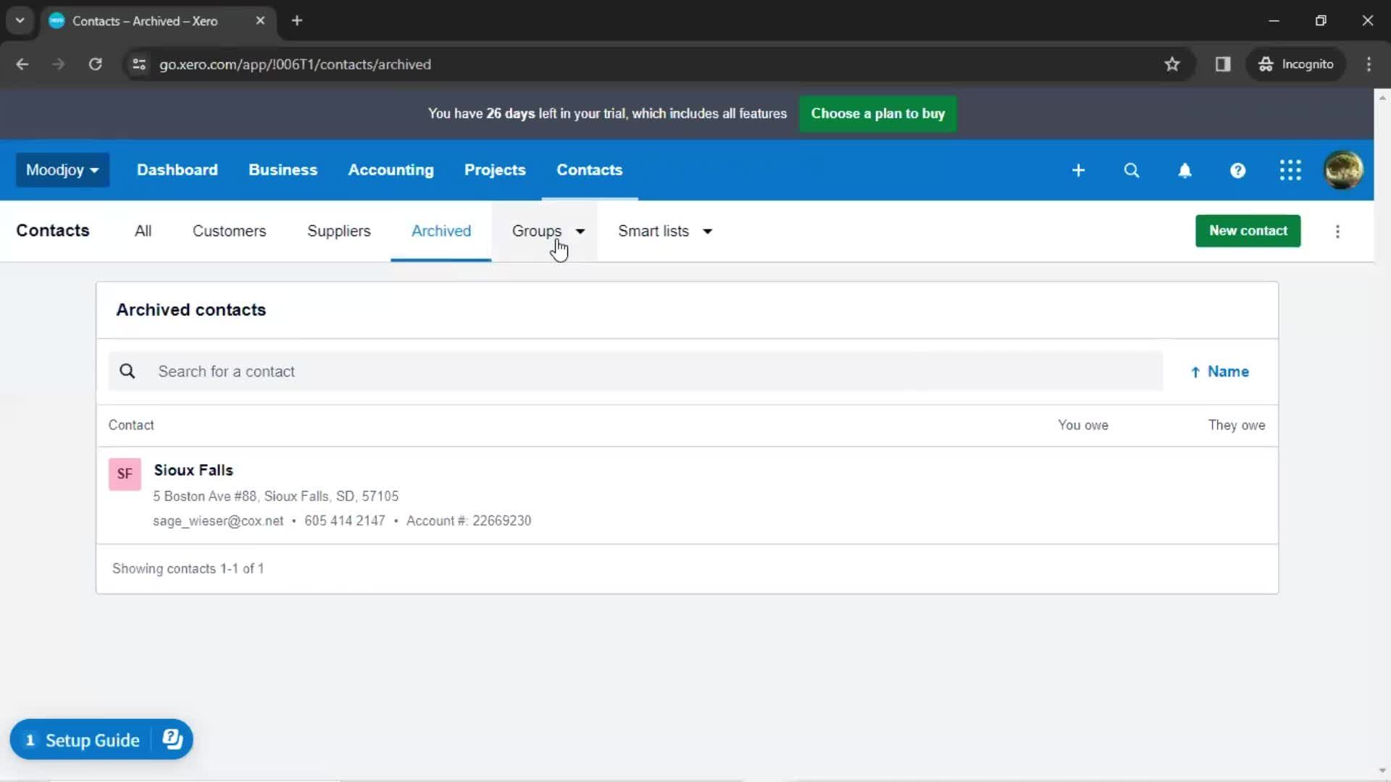
Task: Open the Chrome three-dot menu
Action: [1369, 64]
